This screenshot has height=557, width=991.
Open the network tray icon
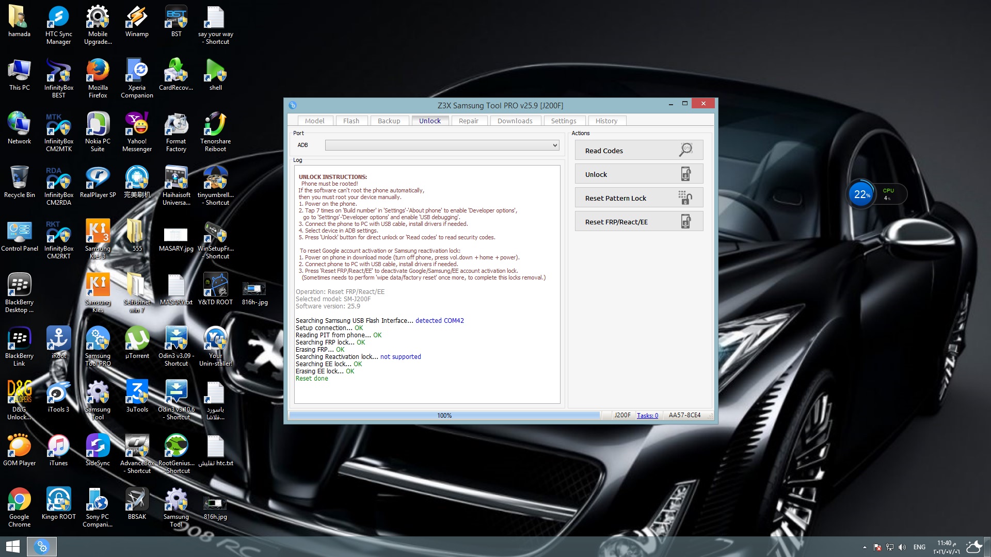889,547
